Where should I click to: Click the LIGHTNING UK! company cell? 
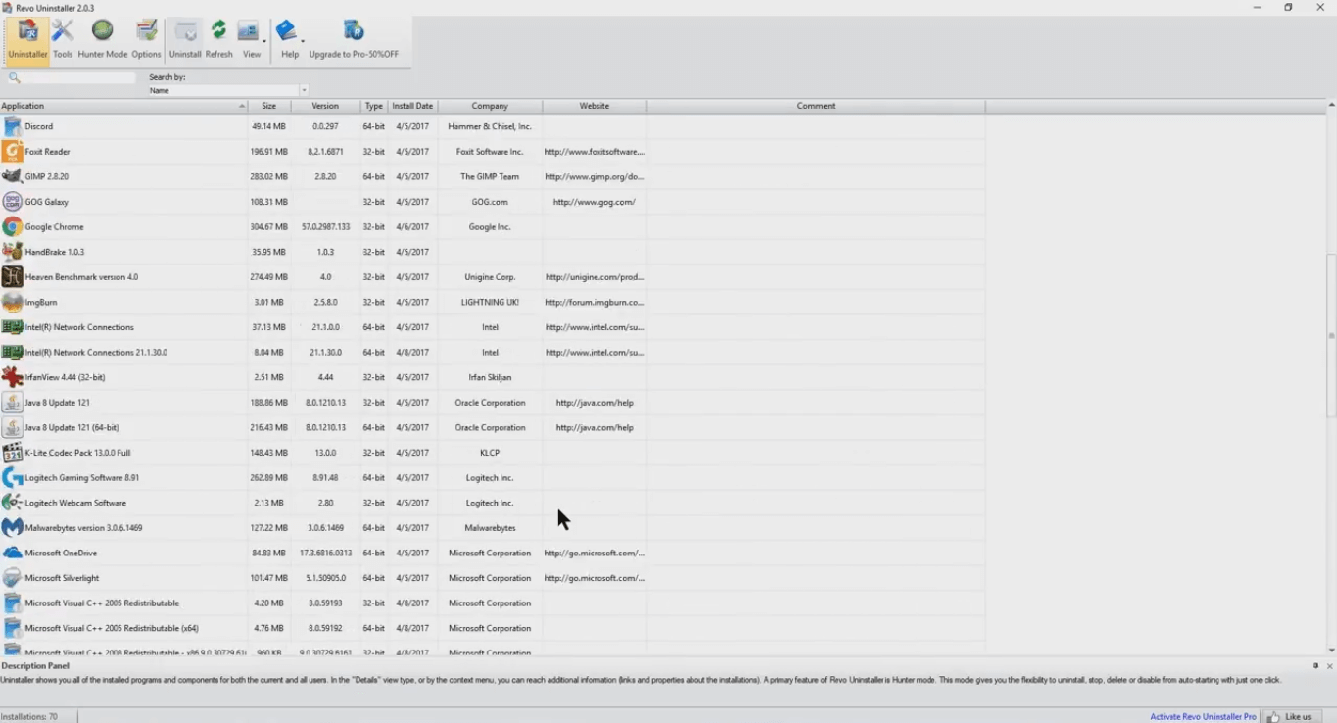490,302
